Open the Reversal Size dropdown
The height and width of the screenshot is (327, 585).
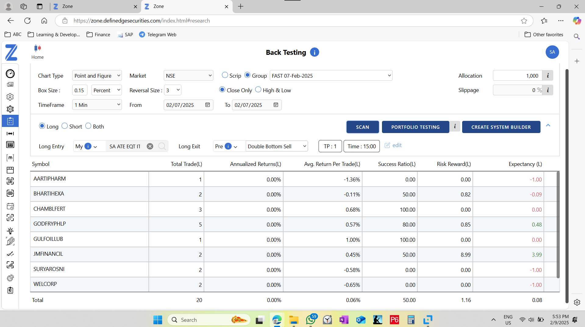pos(173,90)
